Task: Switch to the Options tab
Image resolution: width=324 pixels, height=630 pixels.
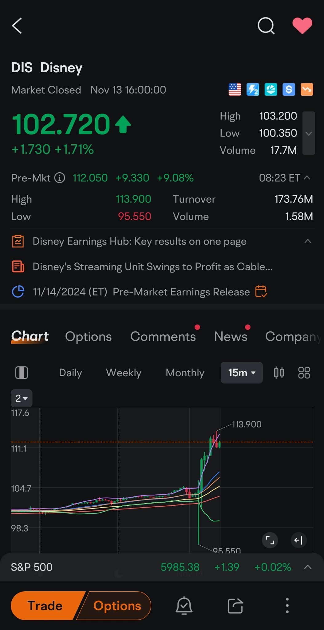Action: (89, 337)
